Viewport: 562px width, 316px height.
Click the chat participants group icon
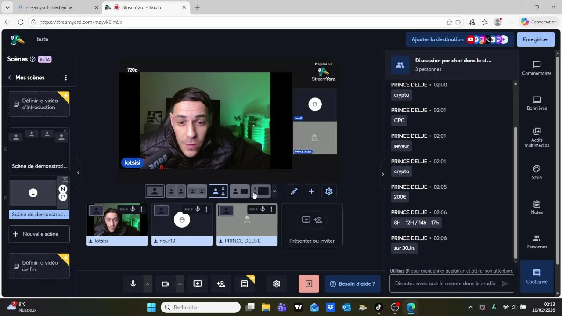coord(400,65)
